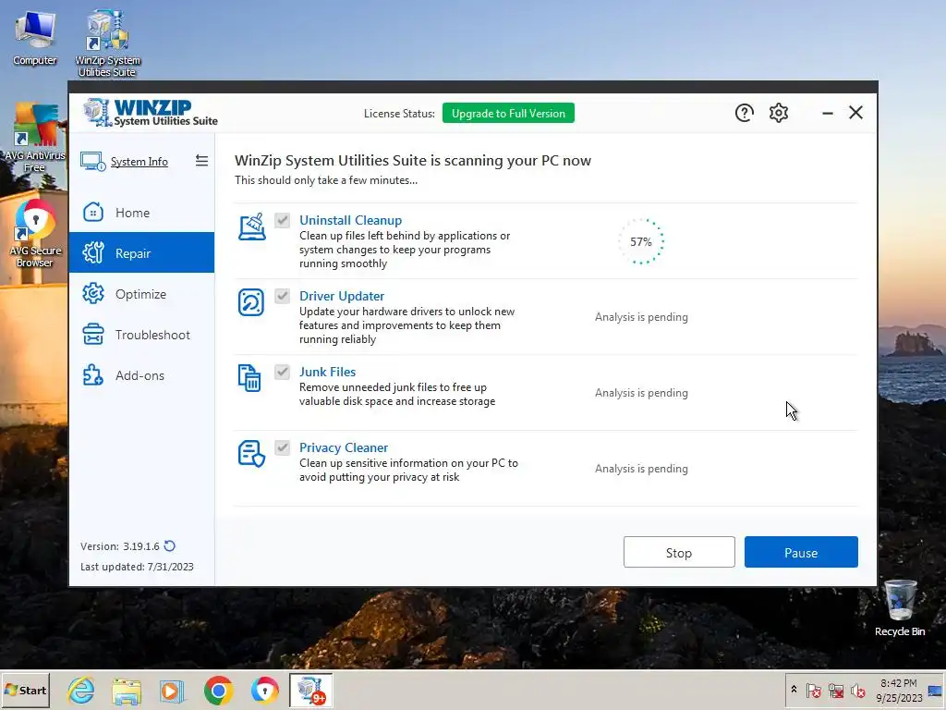Select the Repair section

click(x=141, y=253)
